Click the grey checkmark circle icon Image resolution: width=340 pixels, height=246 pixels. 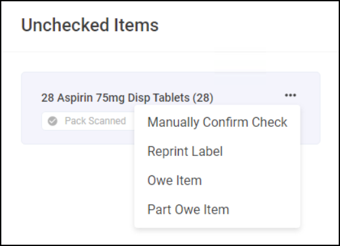click(x=52, y=121)
